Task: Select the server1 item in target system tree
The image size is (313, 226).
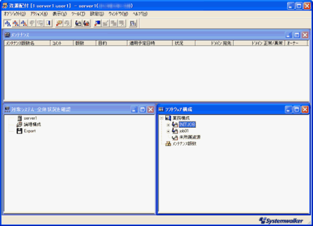Action: pos(30,118)
